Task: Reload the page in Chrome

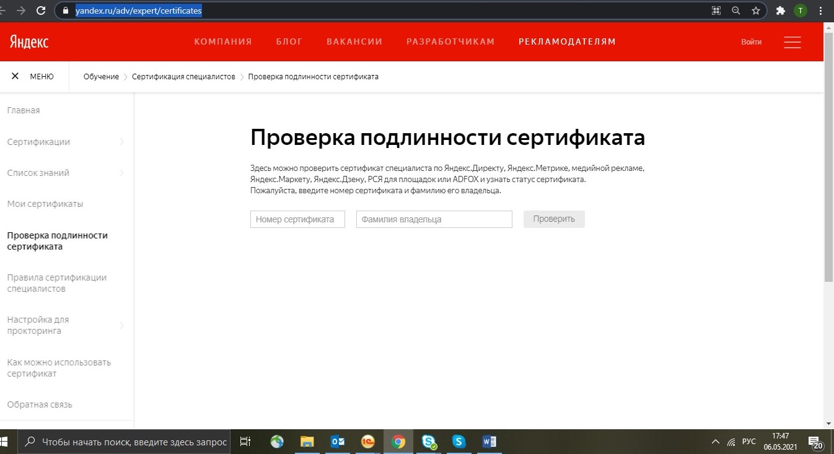Action: point(41,11)
